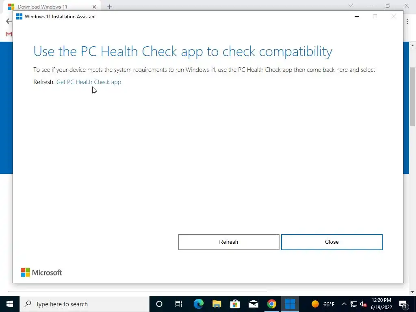Open the weather widget showing 66°F

pyautogui.click(x=323, y=304)
